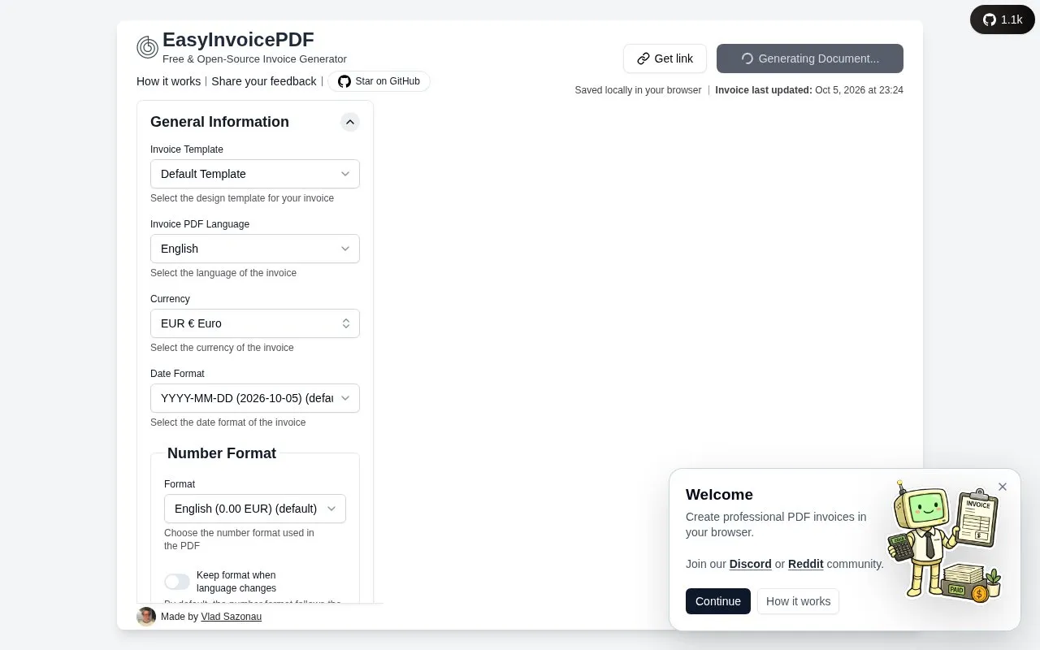This screenshot has height=650, width=1040.
Task: Open the Invoice Template dropdown
Action: tap(255, 174)
